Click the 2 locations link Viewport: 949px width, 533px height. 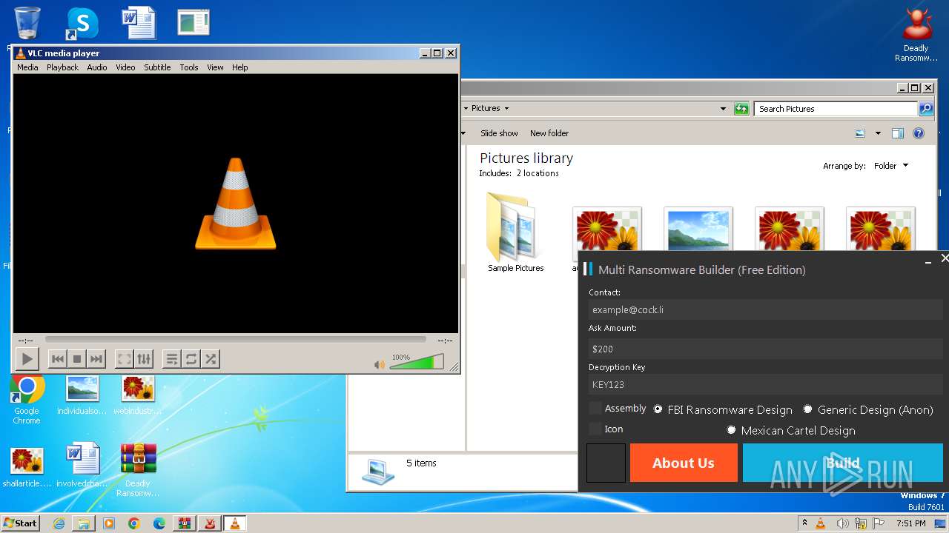click(x=538, y=173)
